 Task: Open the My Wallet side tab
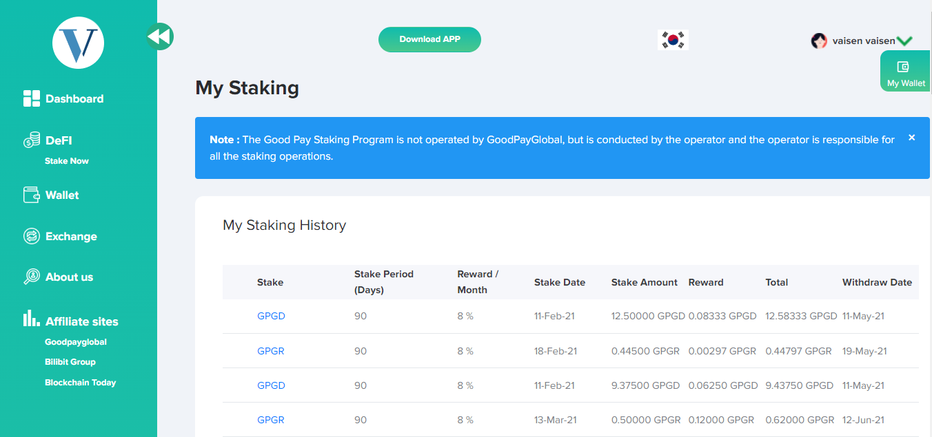coord(906,74)
